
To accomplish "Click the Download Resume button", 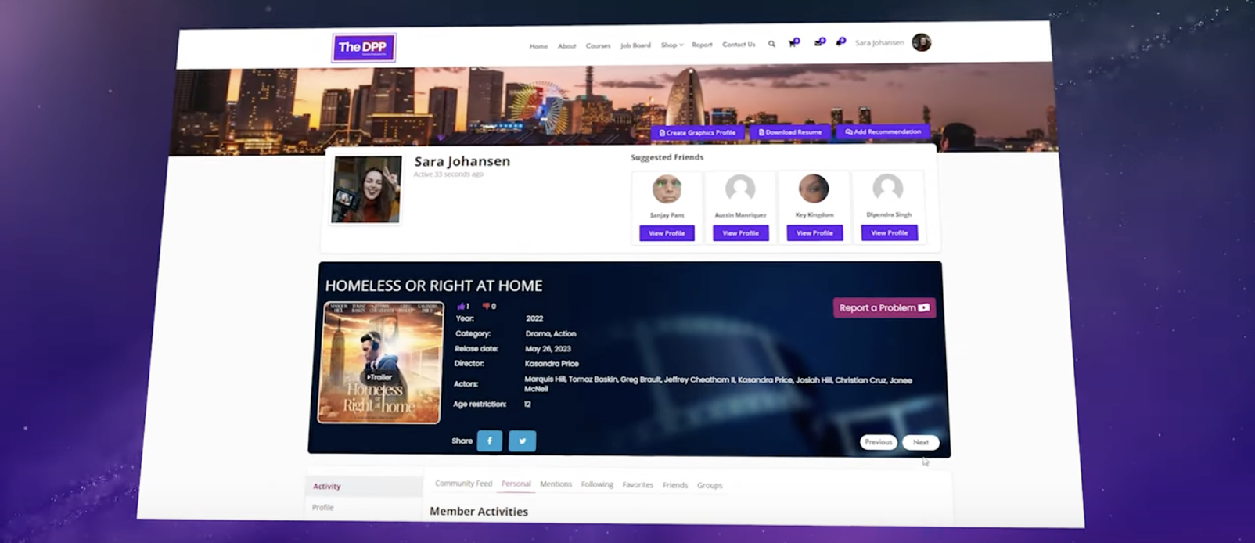I will tap(790, 132).
